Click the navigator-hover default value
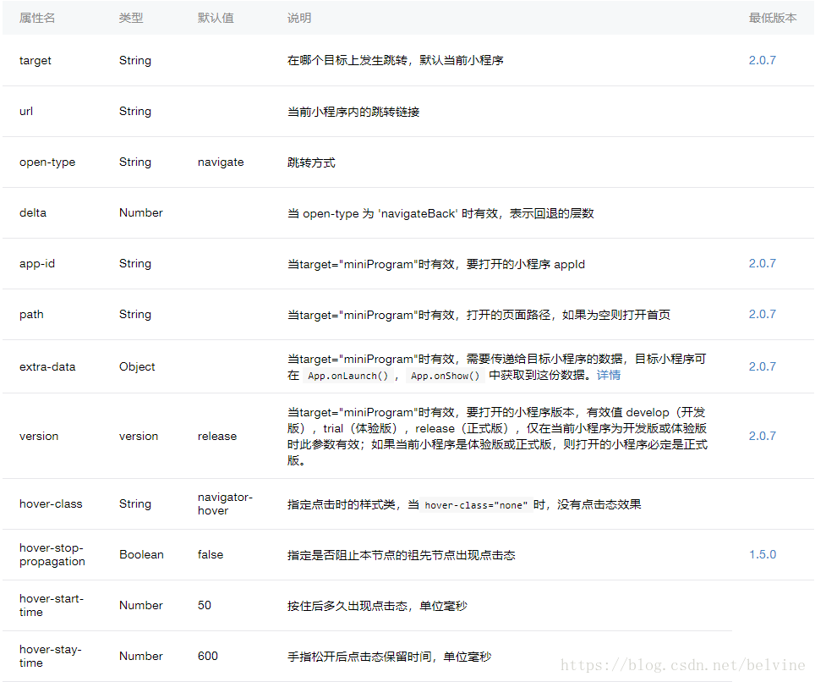Image resolution: width=815 pixels, height=682 pixels. click(x=225, y=503)
